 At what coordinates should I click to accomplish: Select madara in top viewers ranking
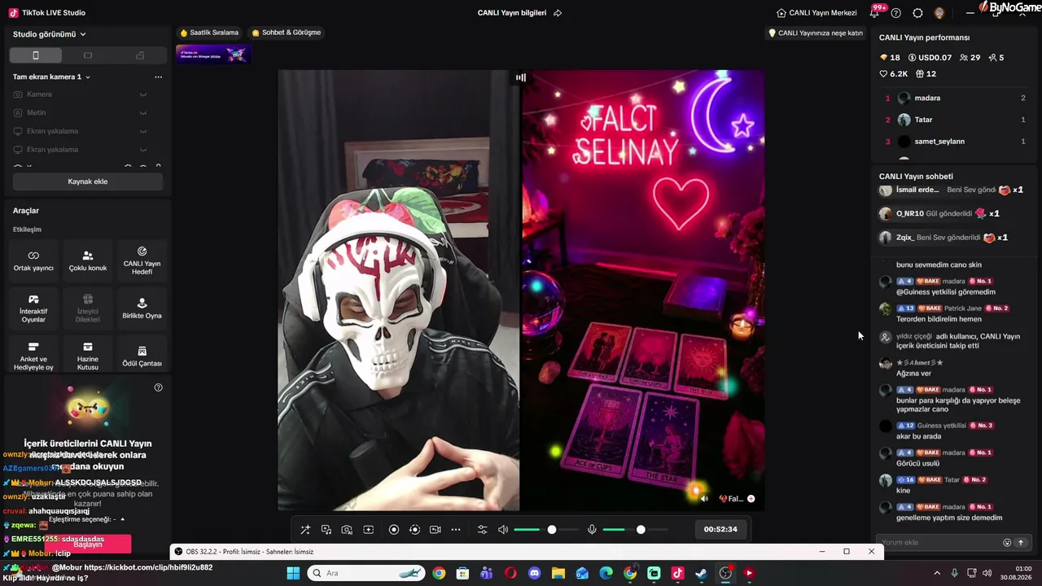coord(956,98)
